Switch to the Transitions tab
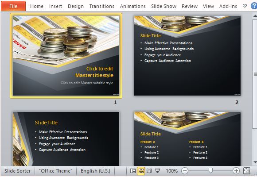Viewport: 257px width, 177px height. coord(102,6)
